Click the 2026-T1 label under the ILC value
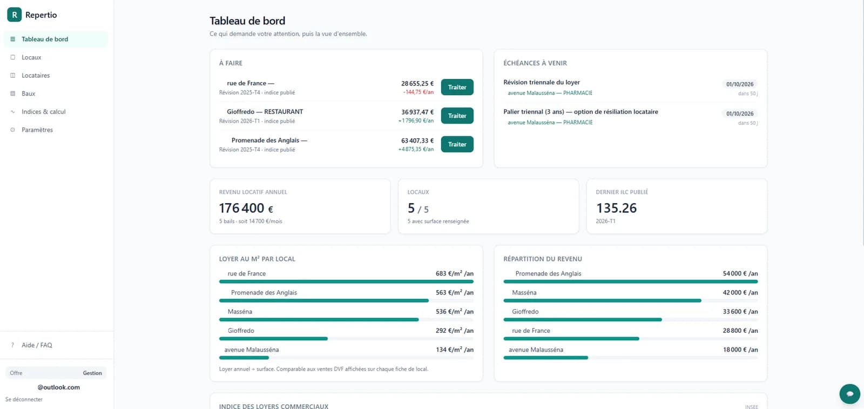Viewport: 864px width, 409px height. coord(605,222)
